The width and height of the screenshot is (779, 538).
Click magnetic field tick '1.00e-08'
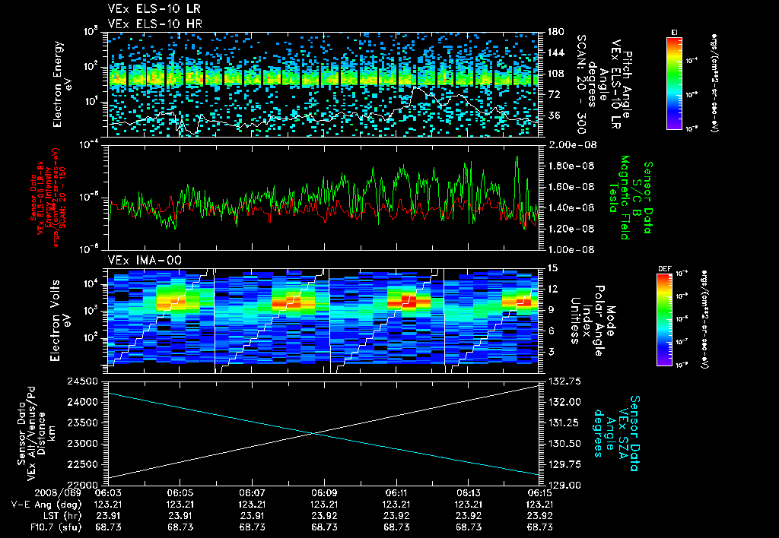pos(571,250)
